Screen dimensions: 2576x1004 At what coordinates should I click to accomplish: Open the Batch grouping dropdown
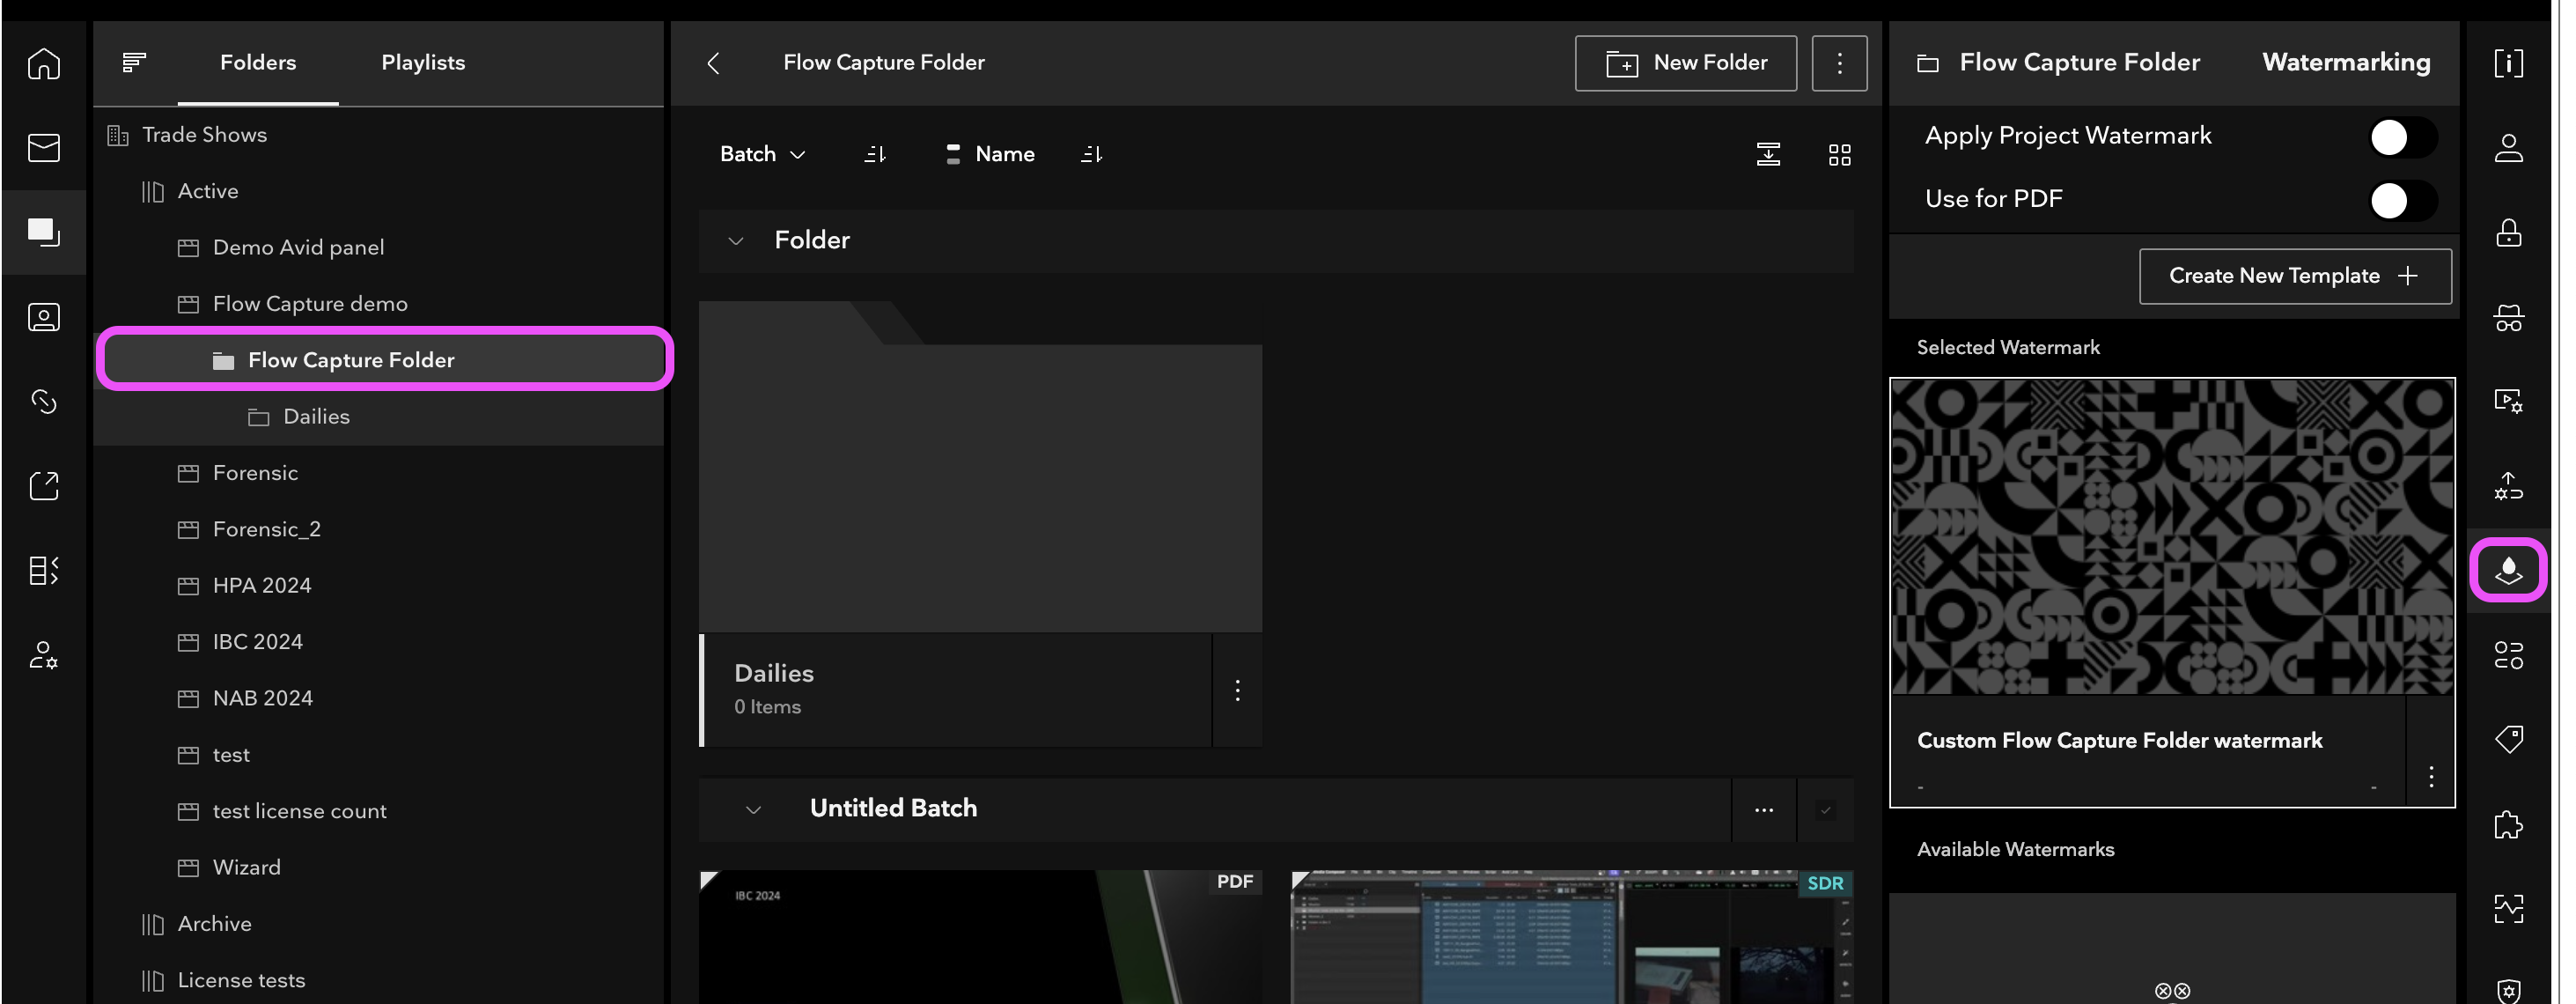click(762, 155)
